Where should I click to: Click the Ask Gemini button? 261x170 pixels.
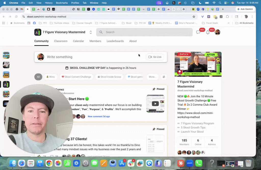click(x=245, y=9)
